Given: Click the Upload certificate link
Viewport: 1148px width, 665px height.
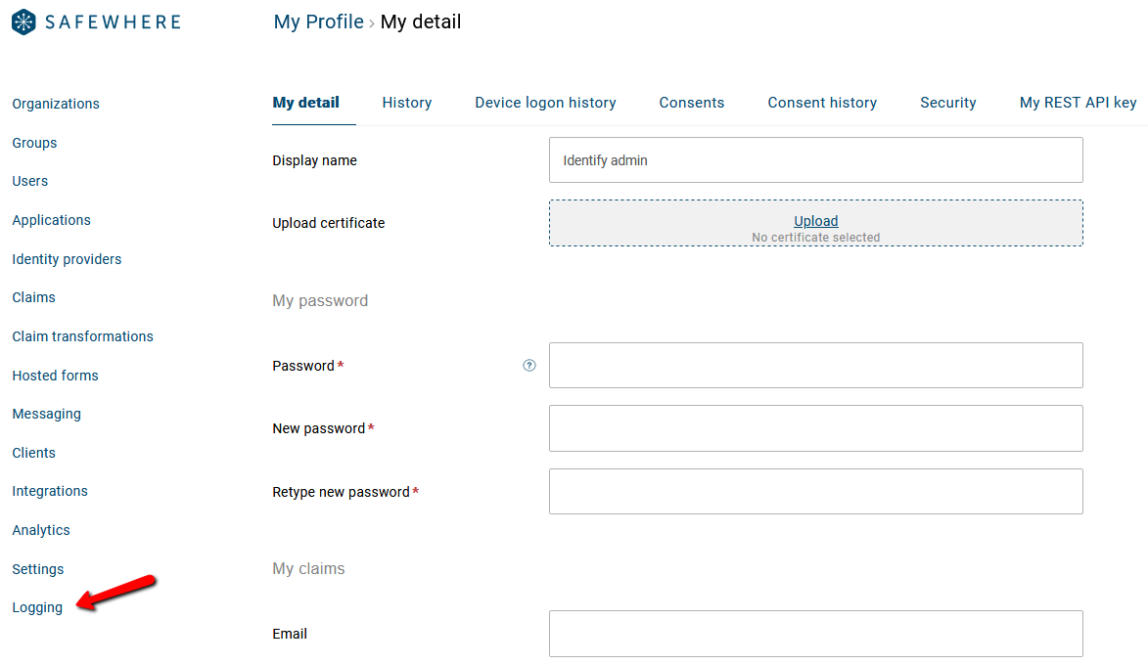Looking at the screenshot, I should pos(815,221).
